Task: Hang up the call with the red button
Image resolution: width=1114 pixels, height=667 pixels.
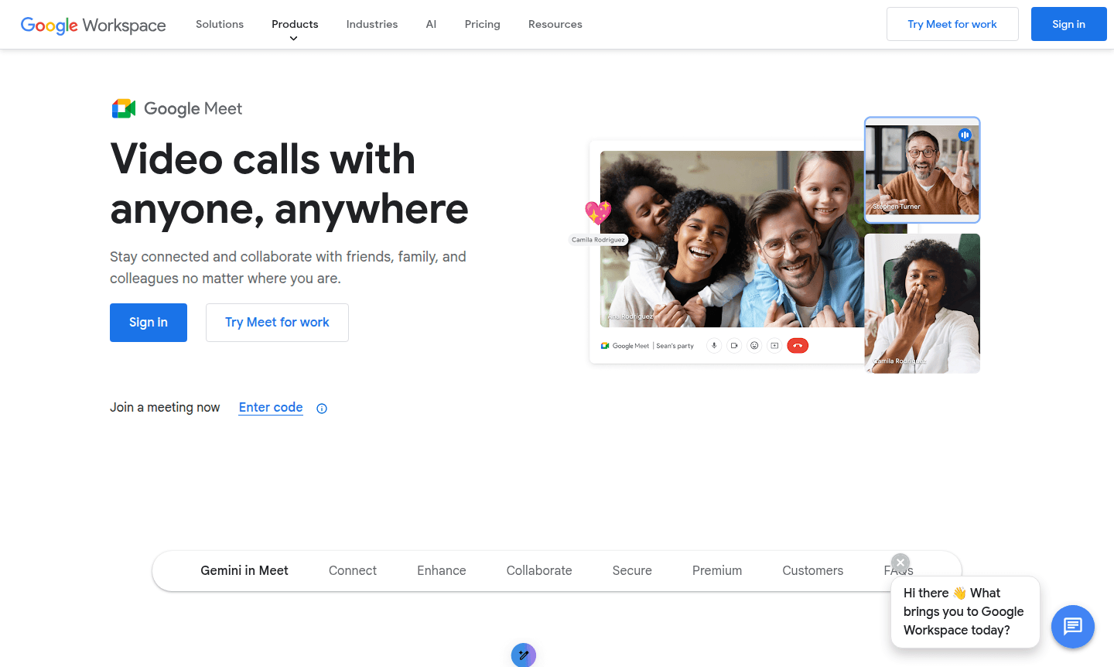Action: click(x=798, y=345)
